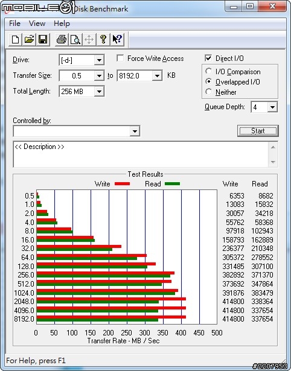Click the Start benchmark button
This screenshot has height=371, width=291.
(258, 131)
